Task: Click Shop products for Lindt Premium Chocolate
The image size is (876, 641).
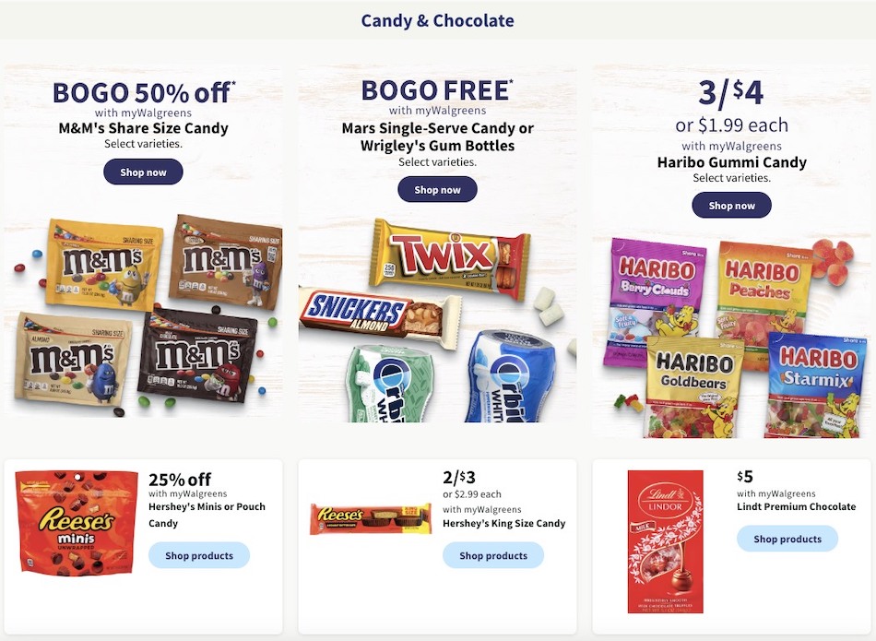Action: click(x=787, y=539)
